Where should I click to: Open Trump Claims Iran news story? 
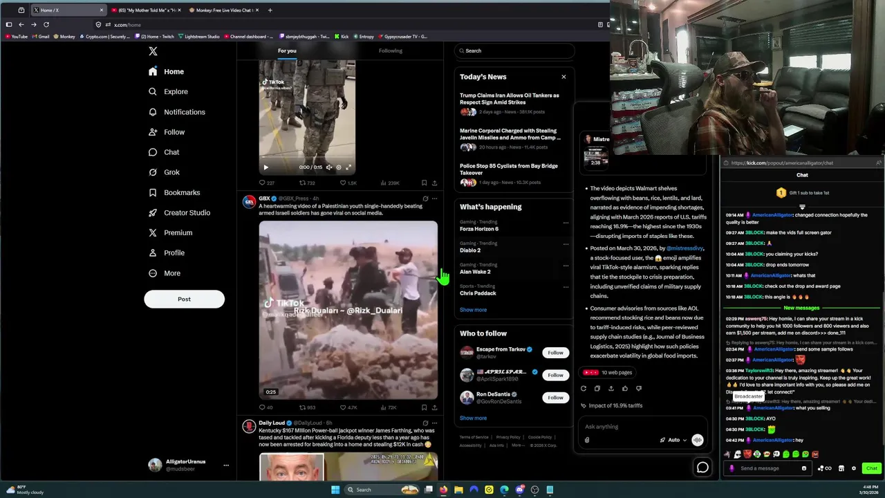513,104
